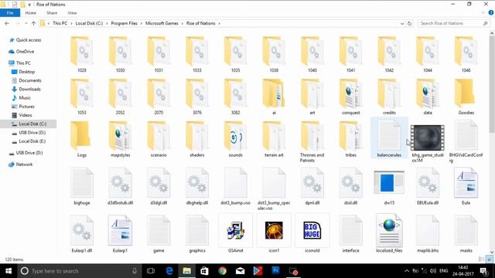Image resolution: width=495 pixels, height=278 pixels.
Task: Select the iconold Big Huge icon file
Action: click(312, 233)
